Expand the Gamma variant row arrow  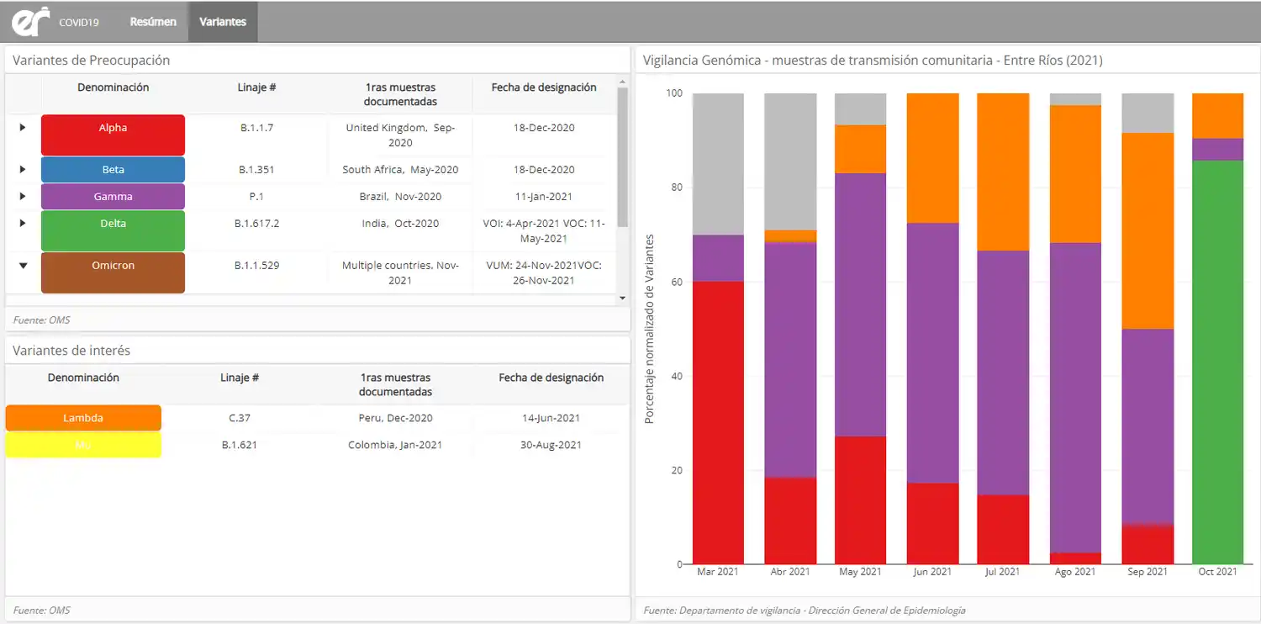click(23, 197)
